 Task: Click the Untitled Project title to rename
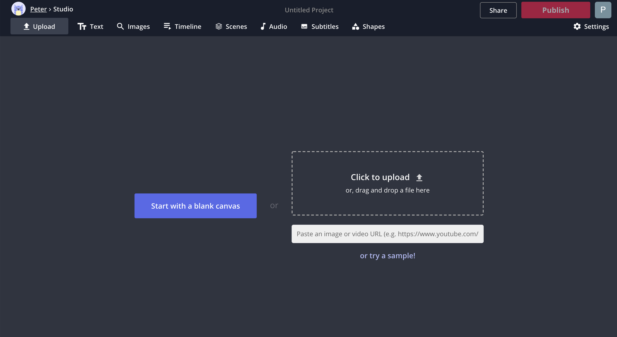[x=309, y=10]
